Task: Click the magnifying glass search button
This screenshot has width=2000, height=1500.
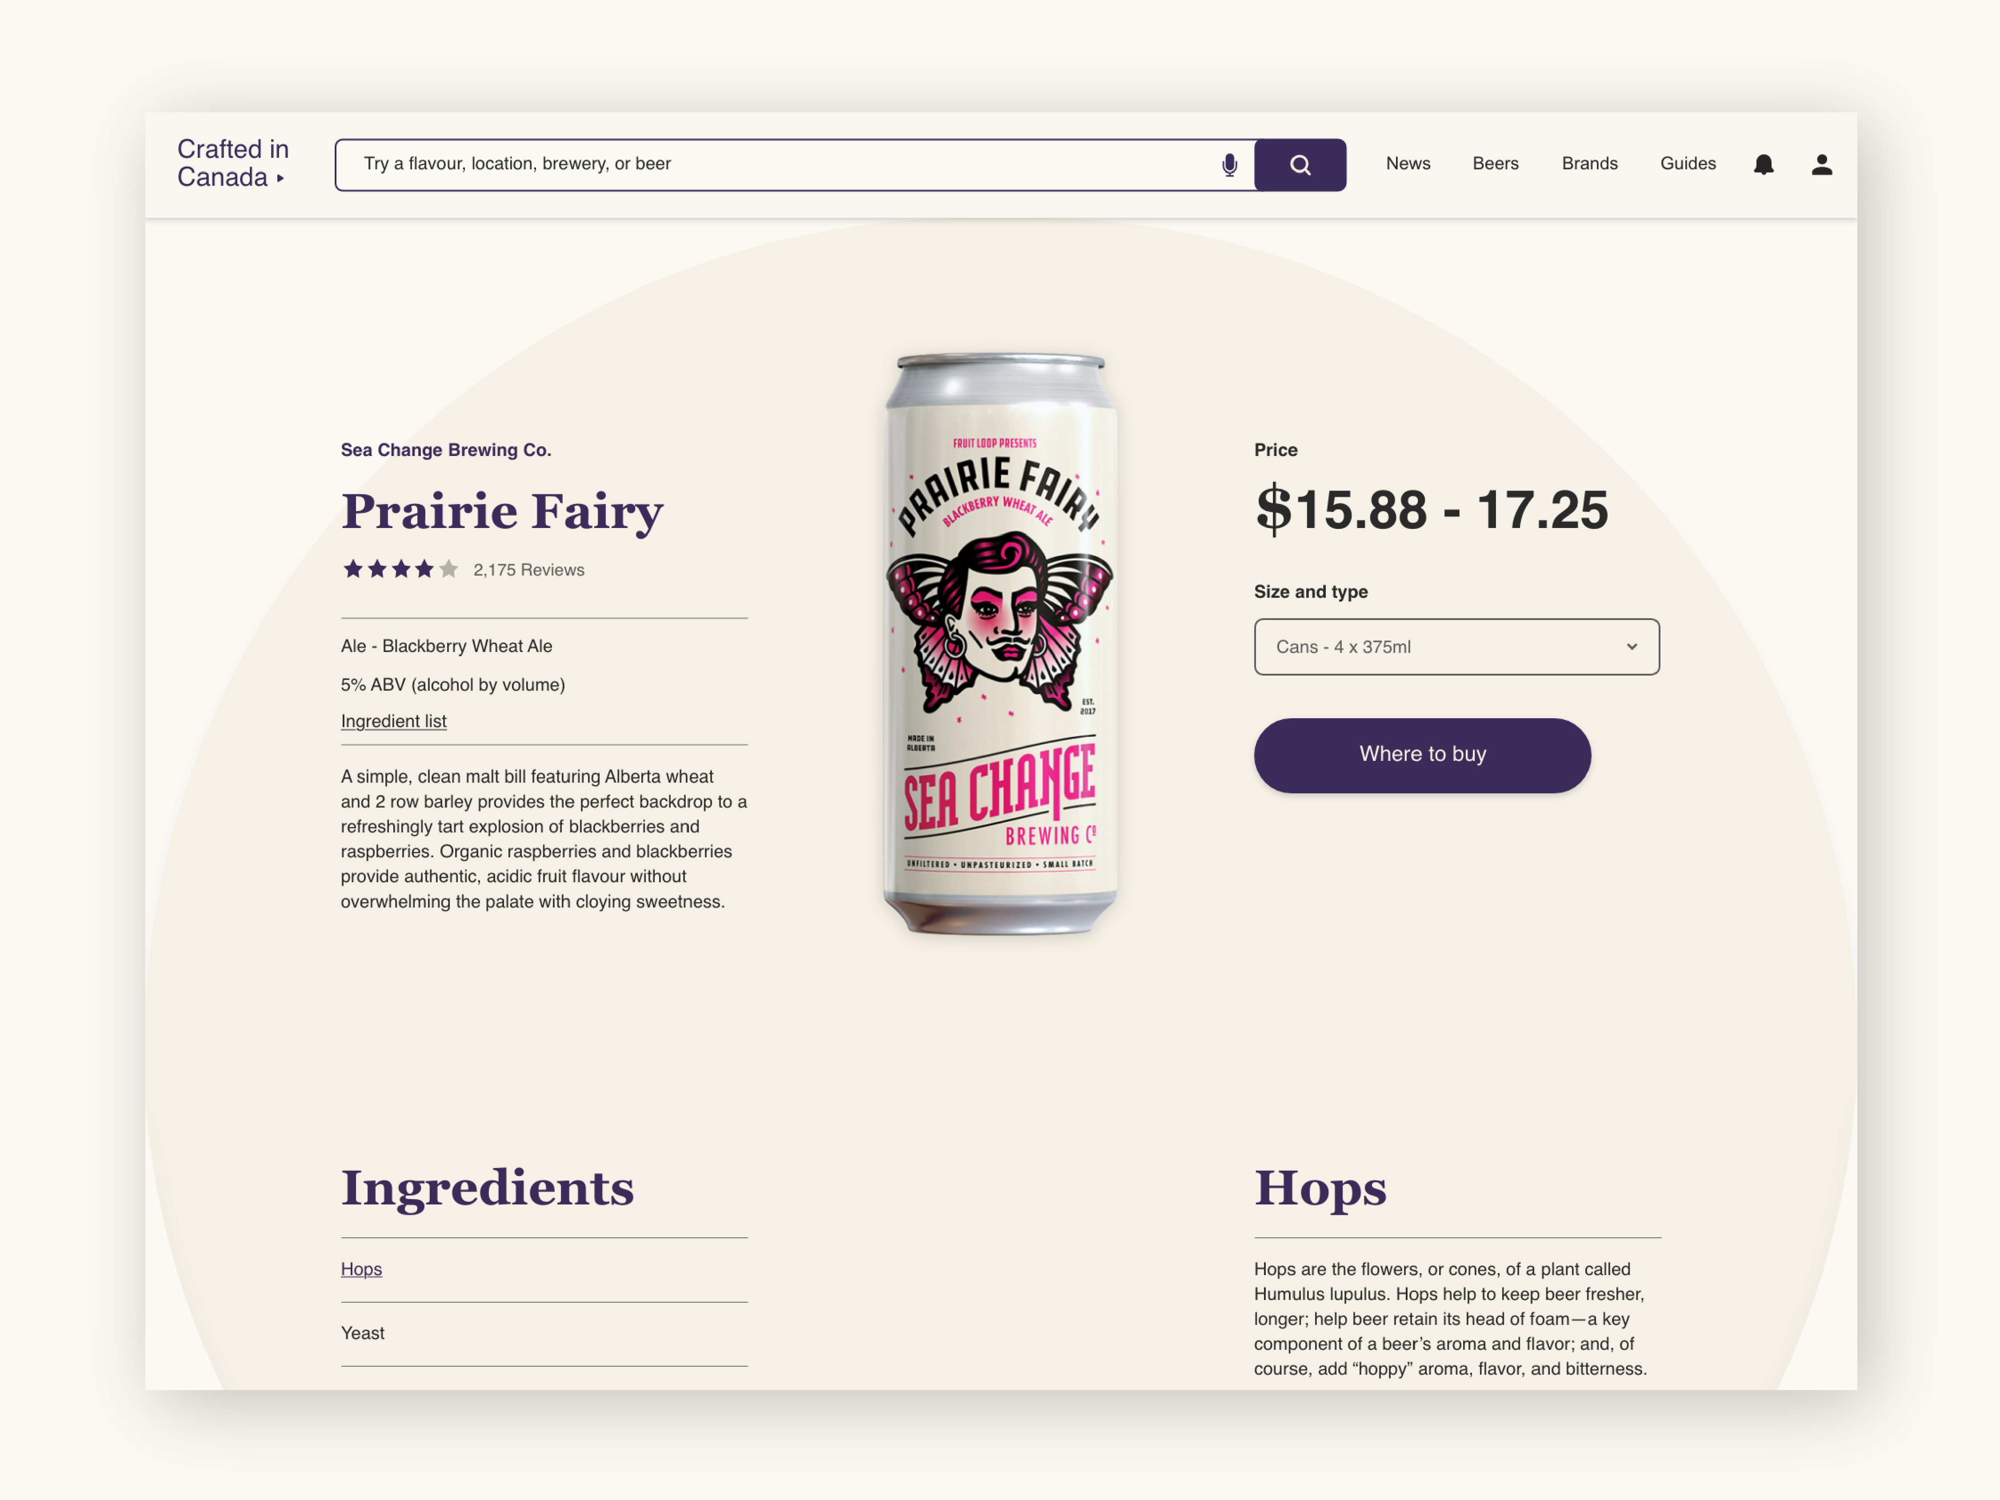Action: click(x=1300, y=164)
